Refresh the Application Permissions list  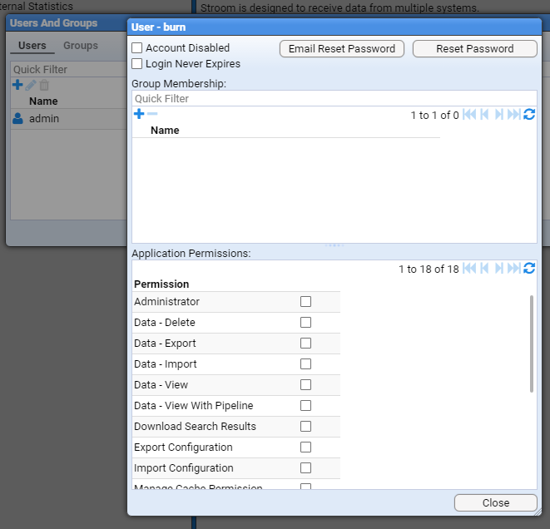529,268
